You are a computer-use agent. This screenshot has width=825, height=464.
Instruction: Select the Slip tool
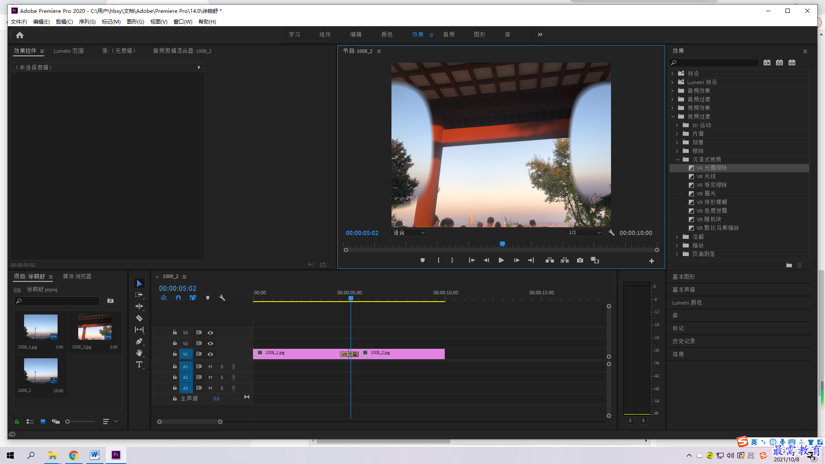[x=139, y=330]
